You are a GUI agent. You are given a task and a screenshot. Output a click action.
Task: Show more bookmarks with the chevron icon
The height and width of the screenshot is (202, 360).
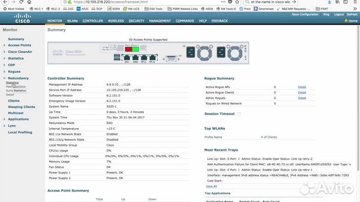click(x=355, y=9)
